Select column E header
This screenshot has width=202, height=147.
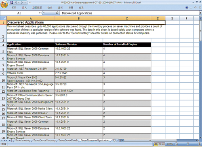pos(172,18)
